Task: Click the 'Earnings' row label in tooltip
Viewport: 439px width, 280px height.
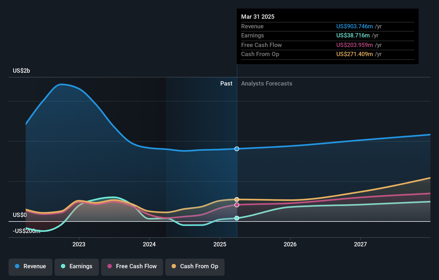Action: coord(252,36)
